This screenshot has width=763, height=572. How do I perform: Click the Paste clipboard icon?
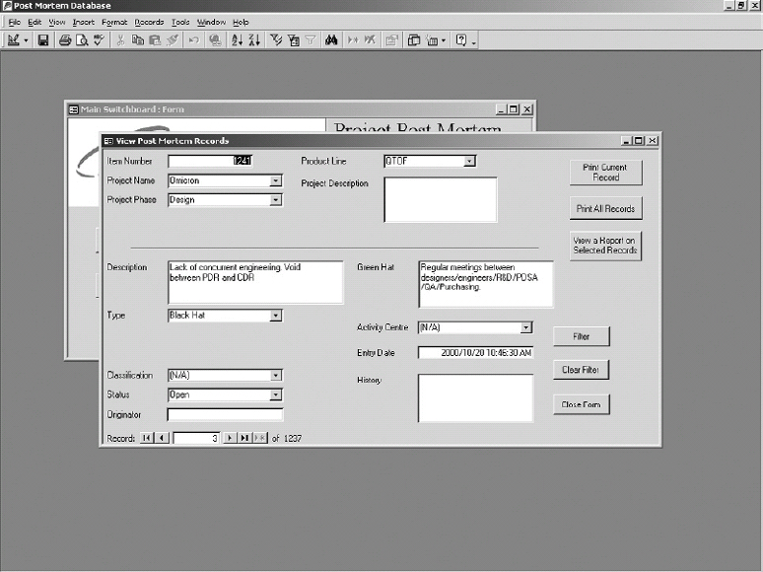(155, 40)
